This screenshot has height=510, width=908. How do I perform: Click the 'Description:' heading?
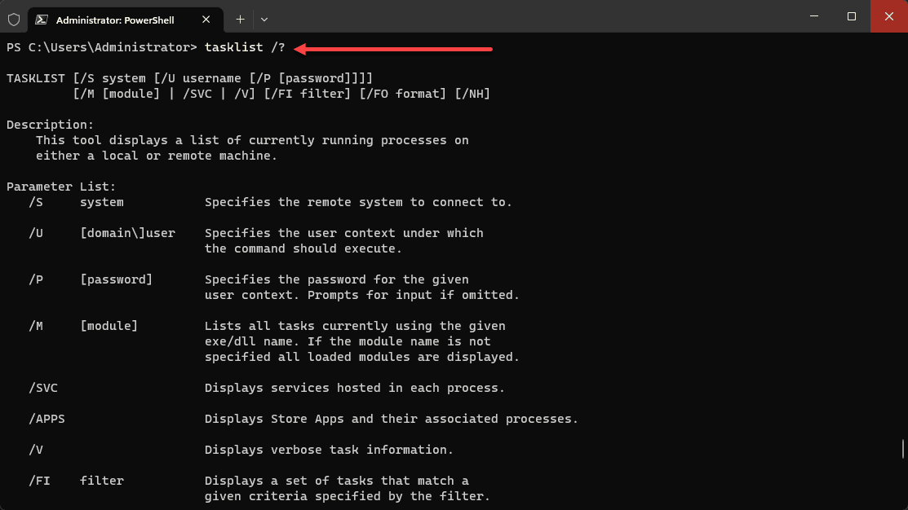pyautogui.click(x=50, y=125)
